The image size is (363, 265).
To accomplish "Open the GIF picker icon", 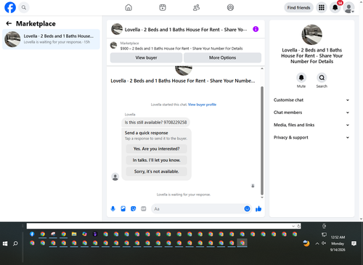I will pos(144,209).
